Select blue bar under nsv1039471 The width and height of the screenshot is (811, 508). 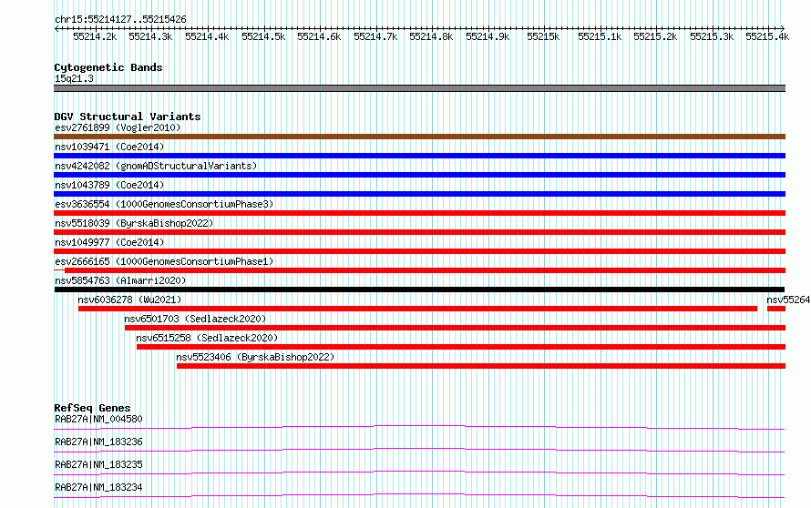419,156
